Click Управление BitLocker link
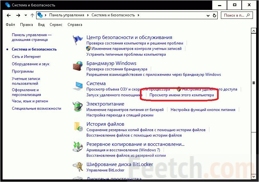Screen dimensions: 259x182 (x=105, y=170)
